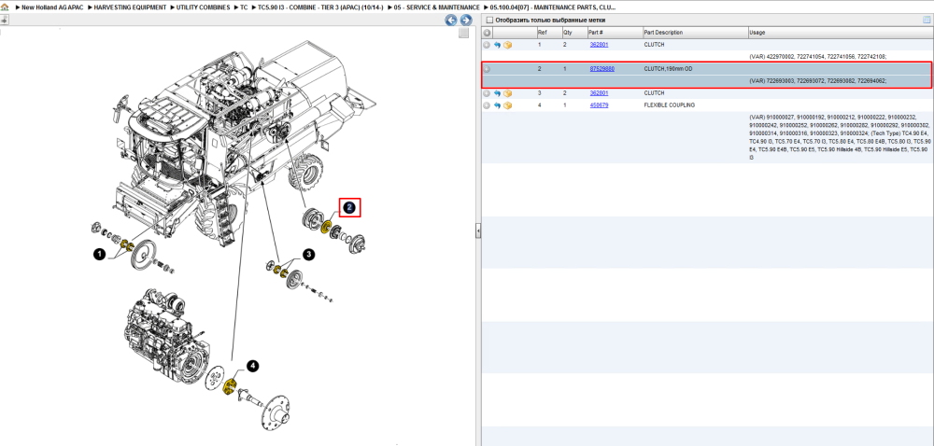This screenshot has width=934, height=446.
Task: Open part number 450679 link
Action: (x=599, y=105)
